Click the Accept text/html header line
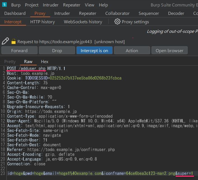Screen dimensions: 198x180 [x=103, y=126]
